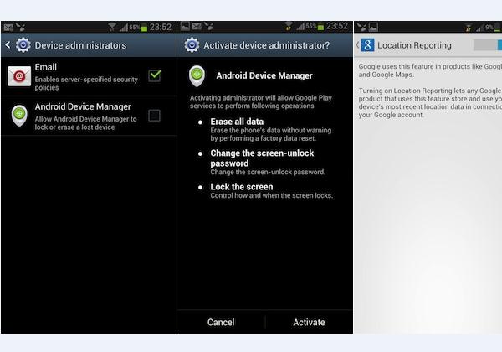502x352 pixels.
Task: Tap the Cancel button
Action: pyautogui.click(x=221, y=322)
